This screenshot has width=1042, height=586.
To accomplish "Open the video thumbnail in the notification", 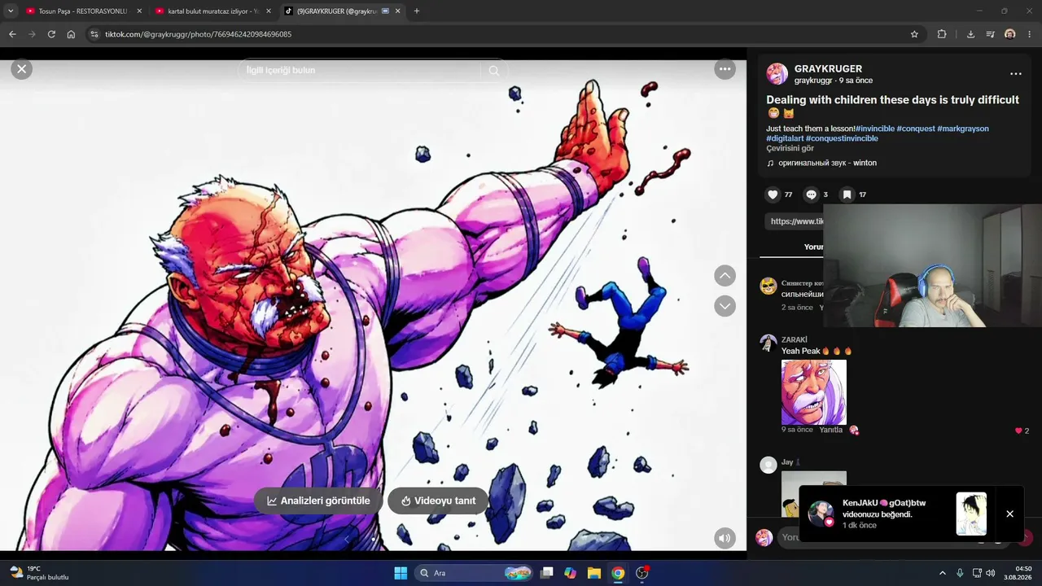I will [x=971, y=514].
